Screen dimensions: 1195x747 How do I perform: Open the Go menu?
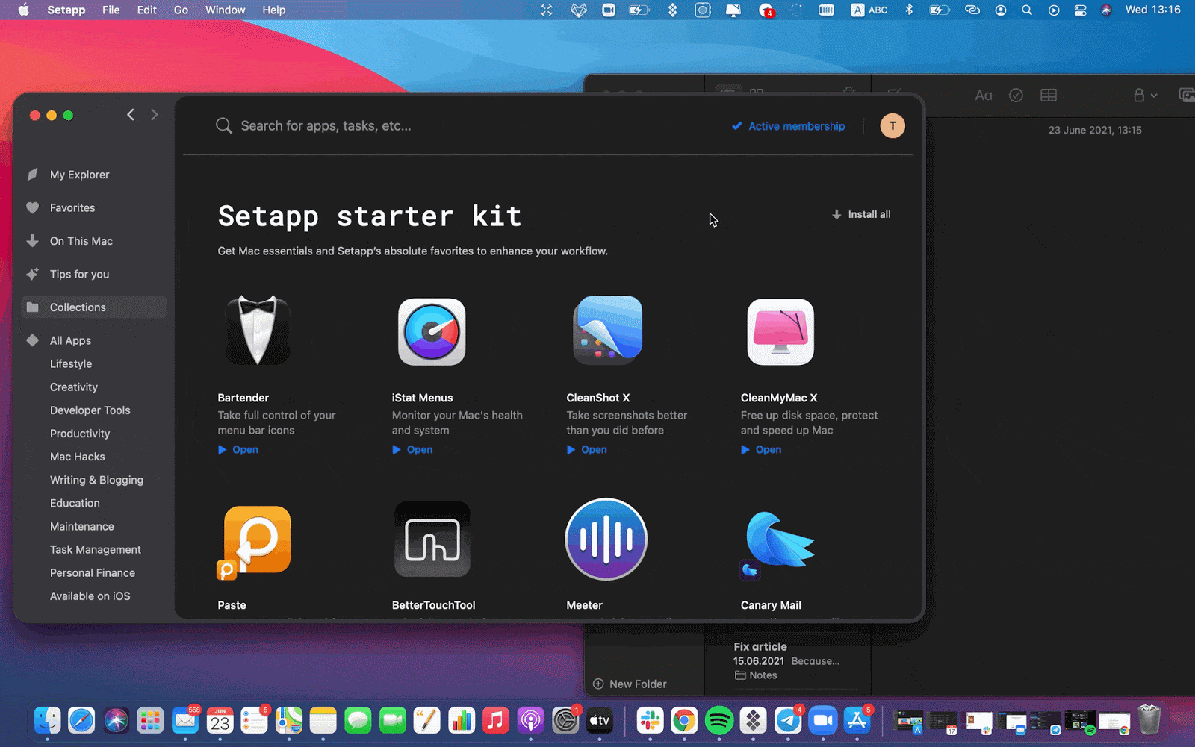[181, 10]
